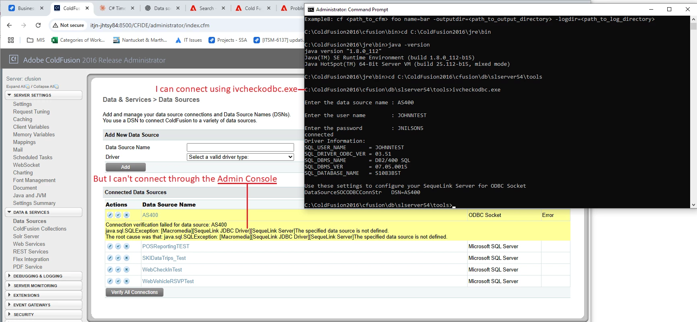The image size is (697, 322).
Task: Open the MIS bookmarks folder
Action: [x=36, y=40]
